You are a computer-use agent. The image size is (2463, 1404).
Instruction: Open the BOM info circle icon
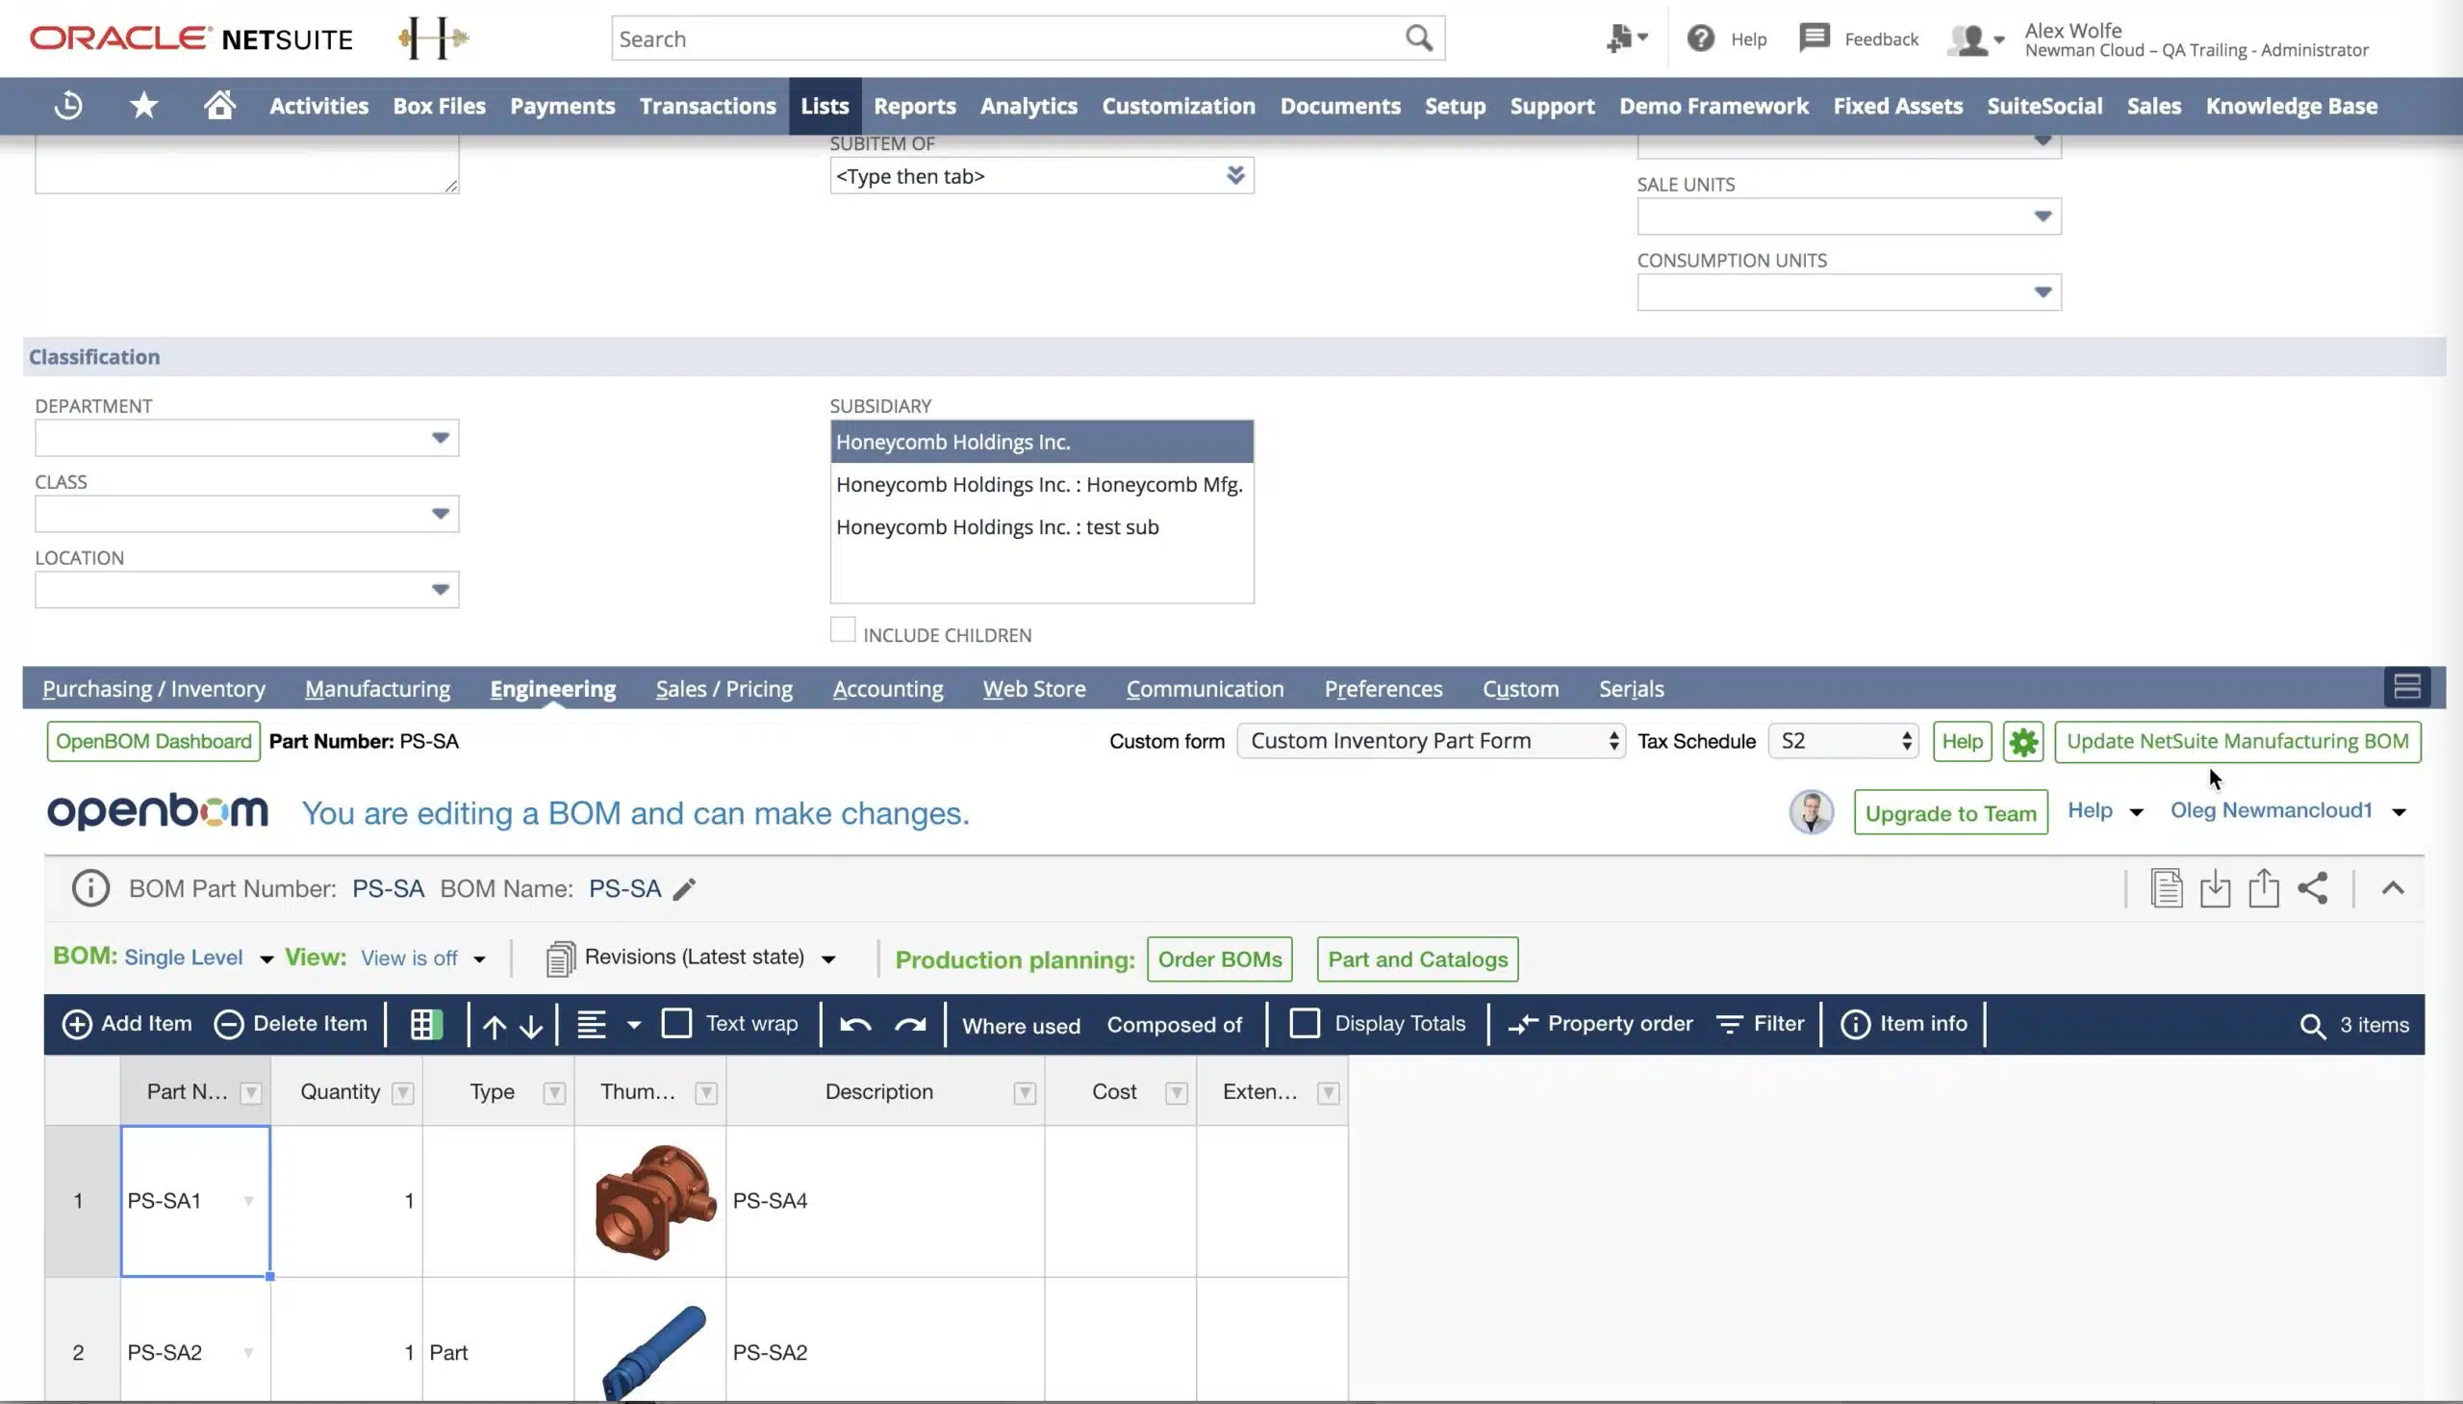click(x=90, y=888)
